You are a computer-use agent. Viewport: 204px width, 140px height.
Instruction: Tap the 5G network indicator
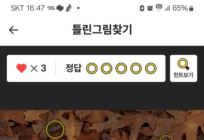tap(159, 8)
